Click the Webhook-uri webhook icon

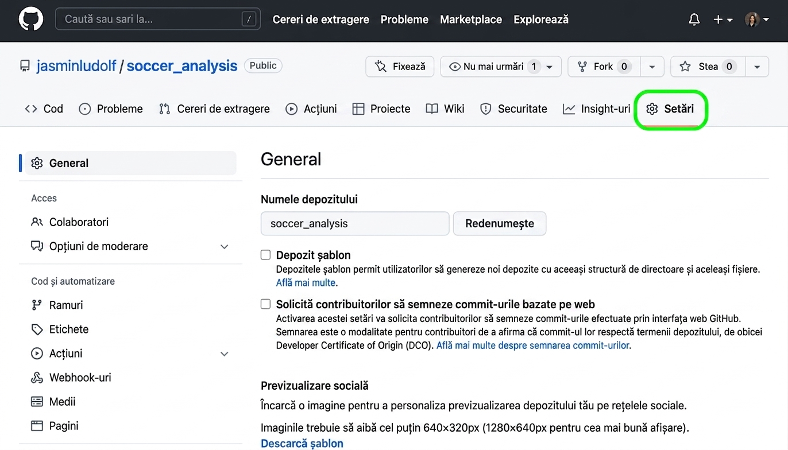[37, 378]
